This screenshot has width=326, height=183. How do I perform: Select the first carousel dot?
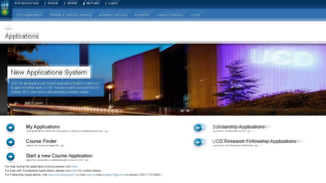pyautogui.click(x=176, y=111)
